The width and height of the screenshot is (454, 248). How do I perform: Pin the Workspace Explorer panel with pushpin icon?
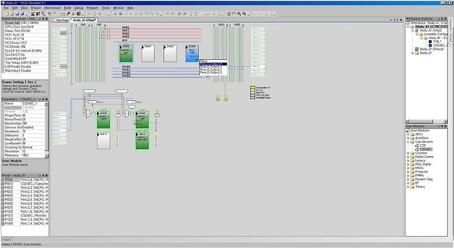[442, 18]
